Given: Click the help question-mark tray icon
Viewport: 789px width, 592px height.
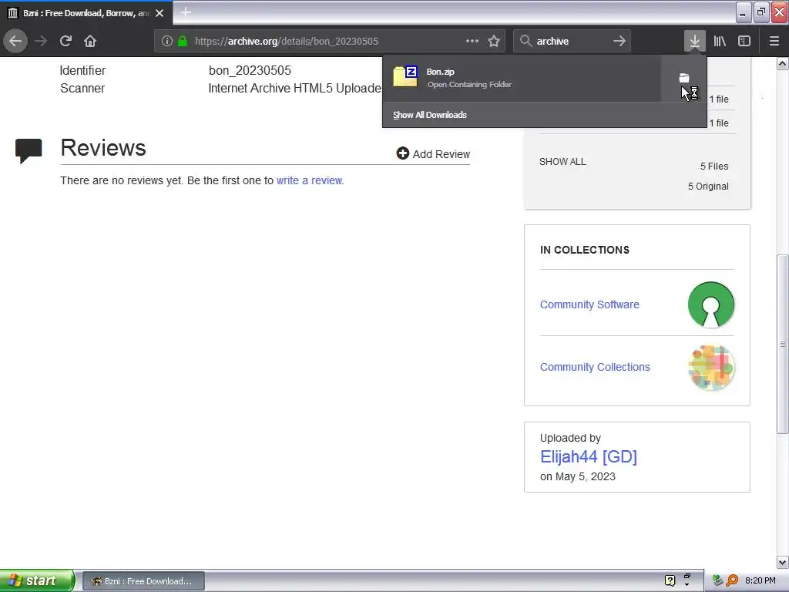Looking at the screenshot, I should 670,580.
